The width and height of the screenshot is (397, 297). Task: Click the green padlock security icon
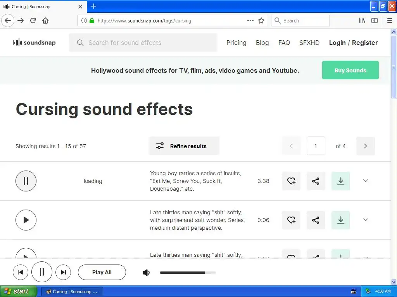[92, 20]
